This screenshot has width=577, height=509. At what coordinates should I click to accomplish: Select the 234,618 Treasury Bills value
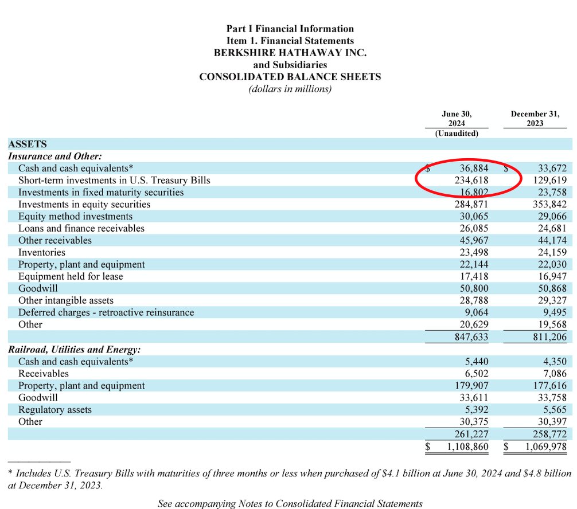471,180
